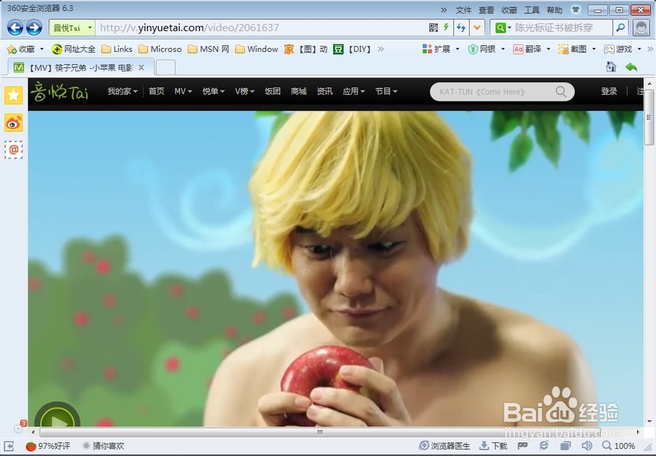Go to 资讯 on site nav
The image size is (656, 456).
325,91
